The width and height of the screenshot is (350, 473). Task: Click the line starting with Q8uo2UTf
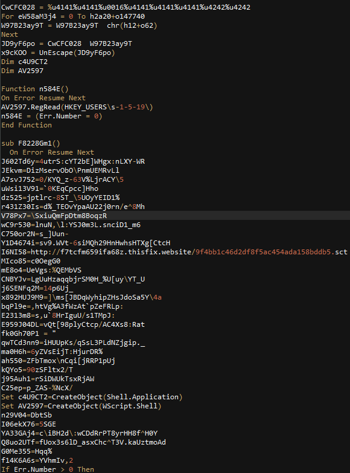(x=83, y=442)
